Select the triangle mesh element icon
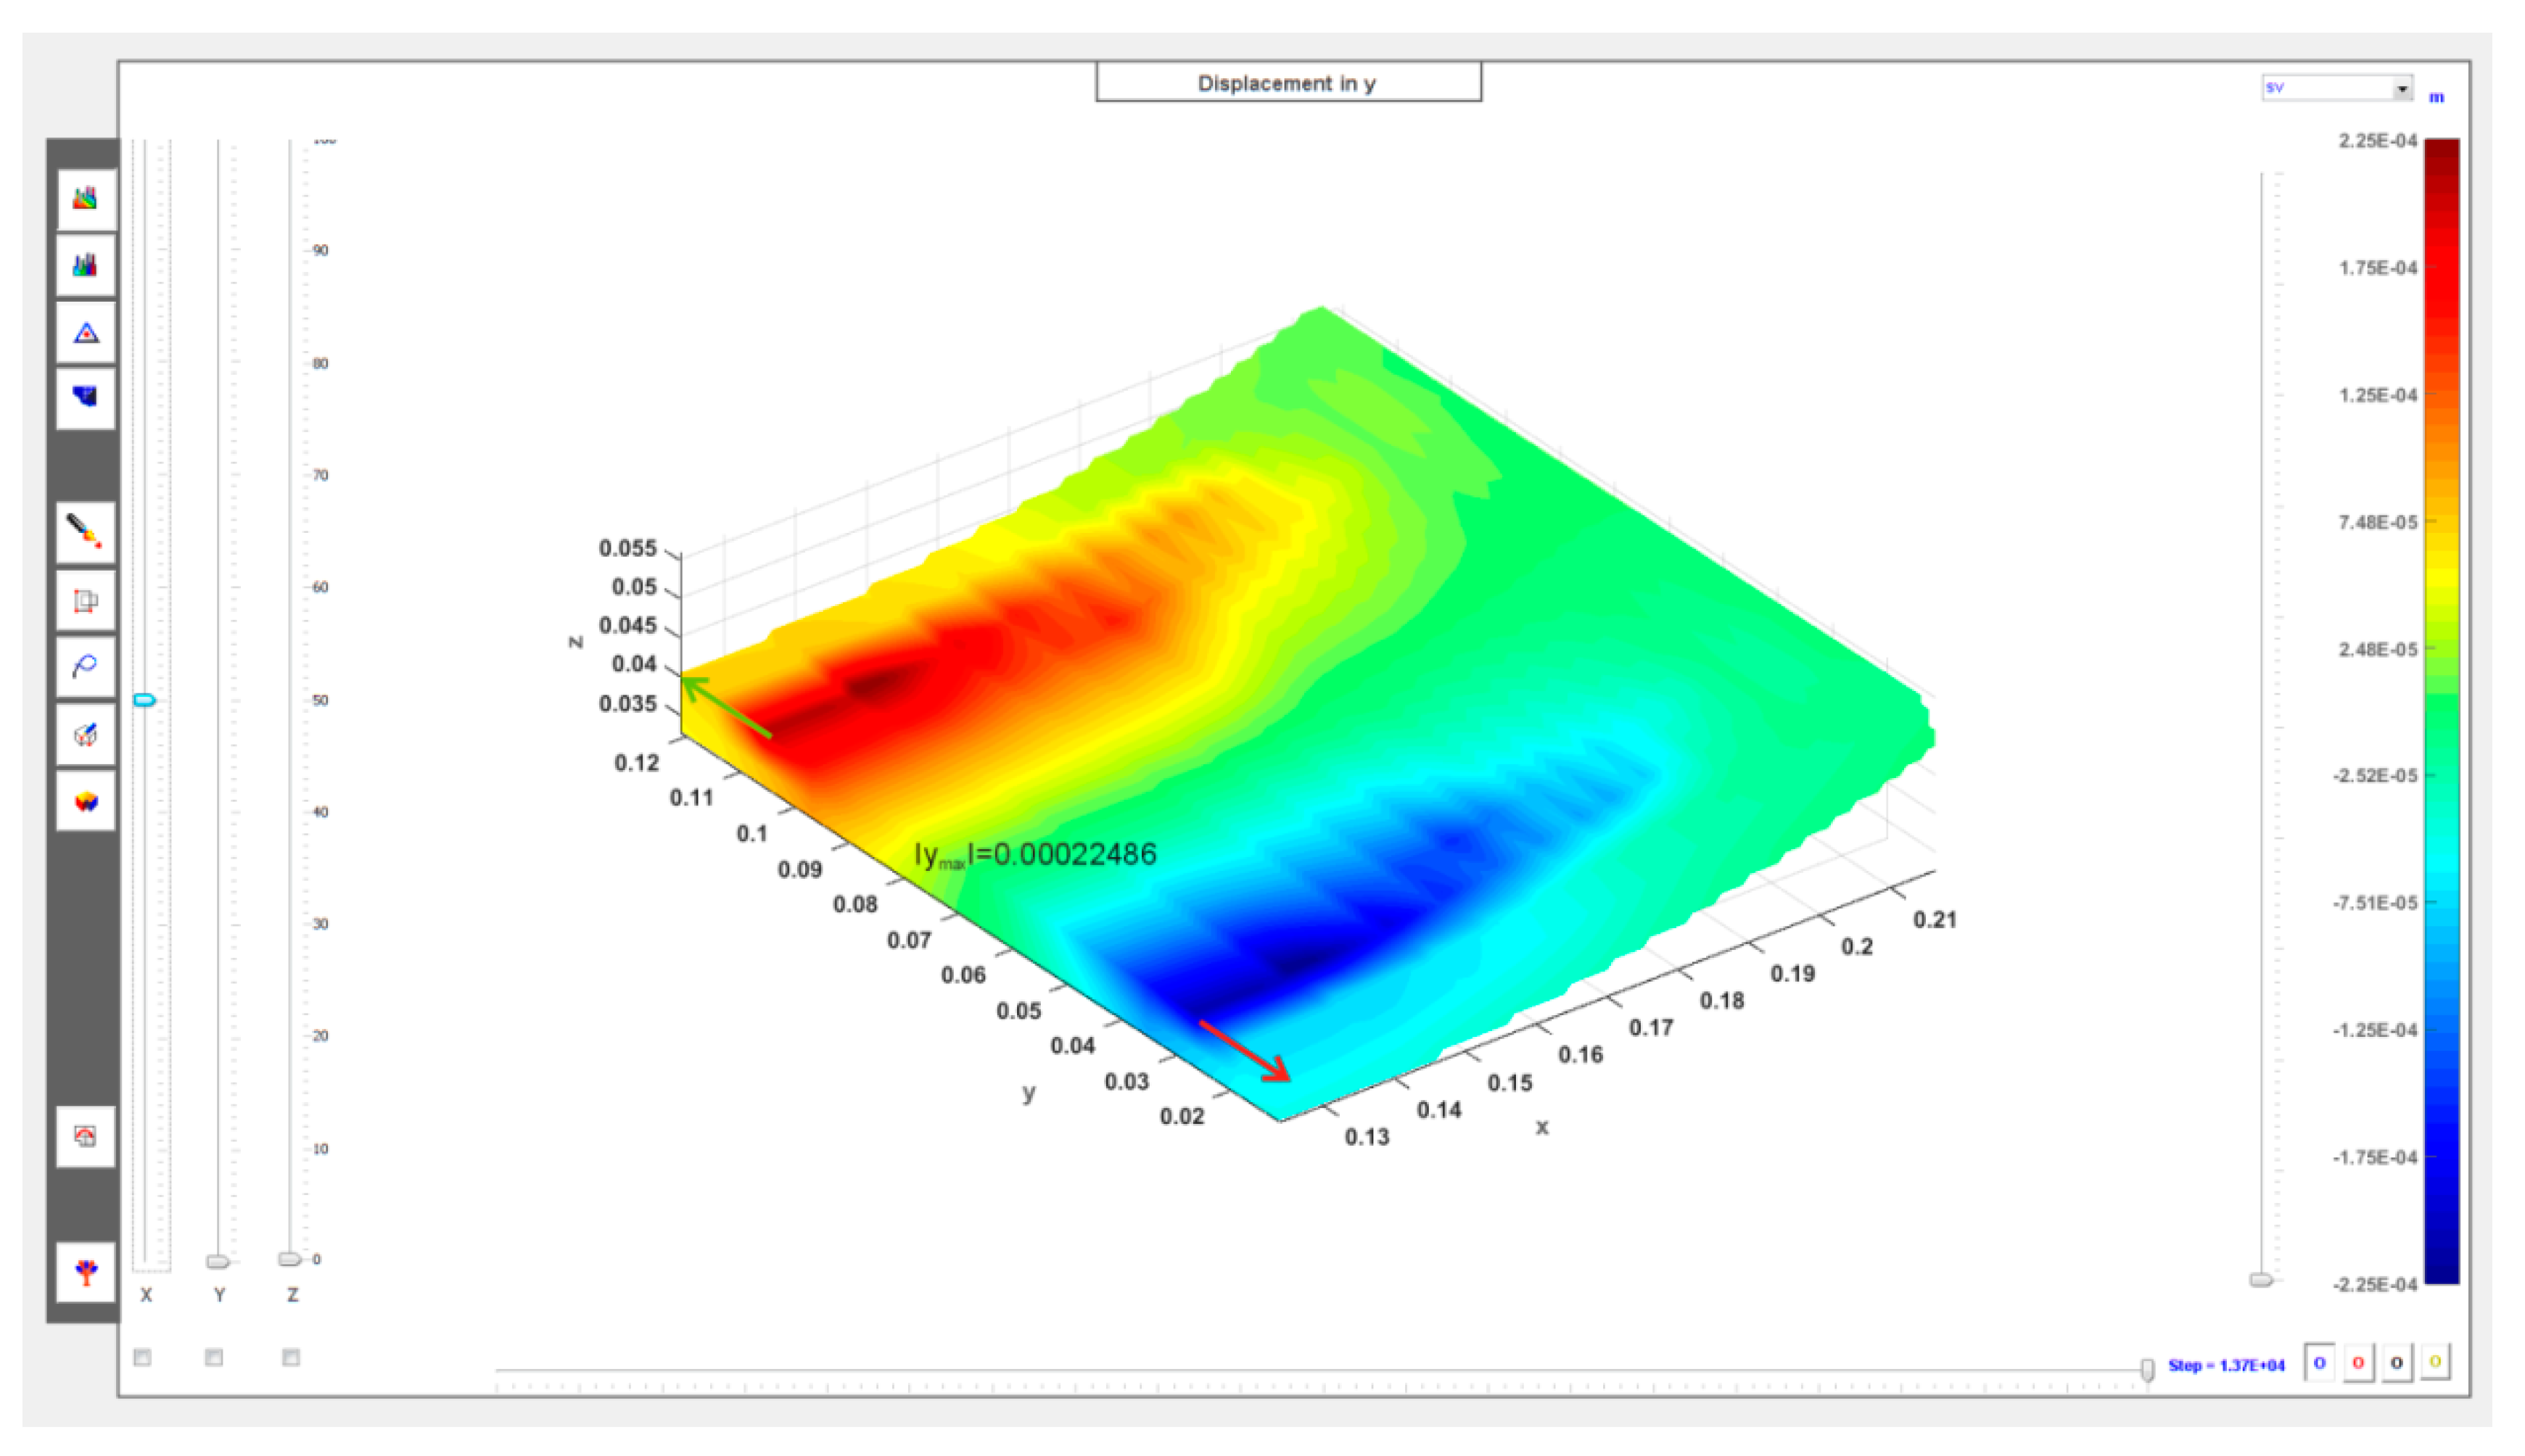 coord(85,332)
